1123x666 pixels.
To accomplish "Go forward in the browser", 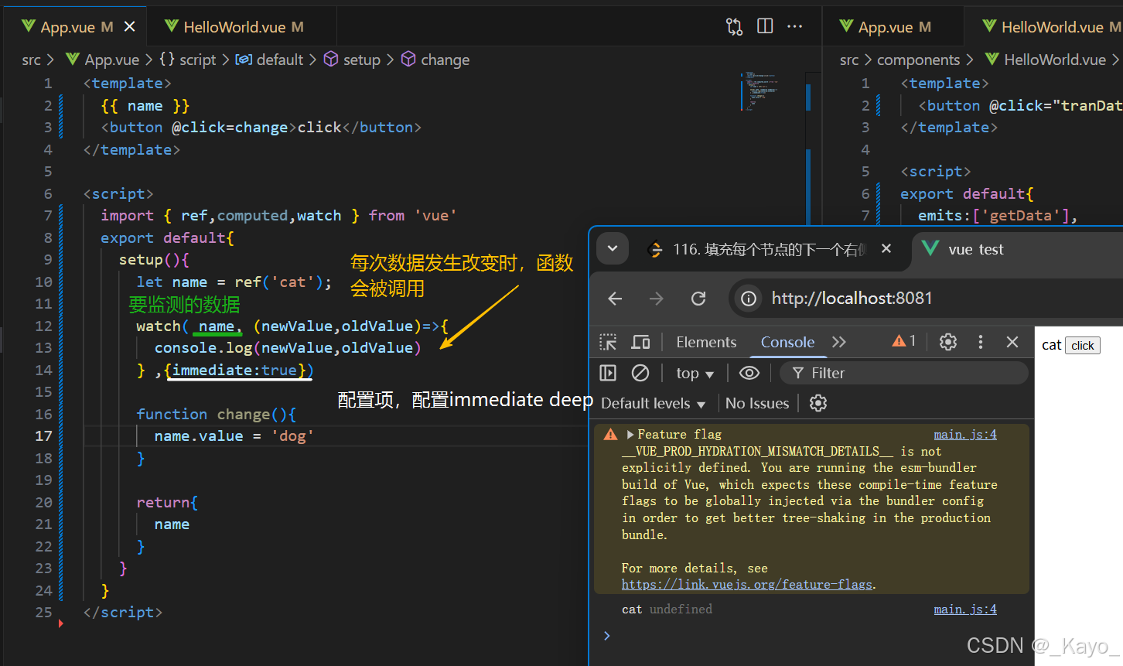I will [657, 299].
